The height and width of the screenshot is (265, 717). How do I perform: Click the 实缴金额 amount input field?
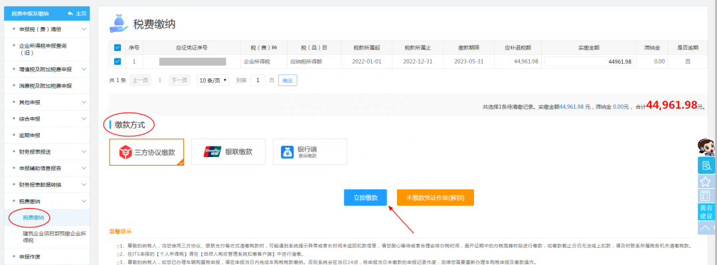coord(588,62)
